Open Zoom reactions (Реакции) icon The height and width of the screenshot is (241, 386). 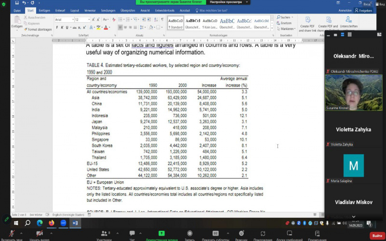point(241,233)
